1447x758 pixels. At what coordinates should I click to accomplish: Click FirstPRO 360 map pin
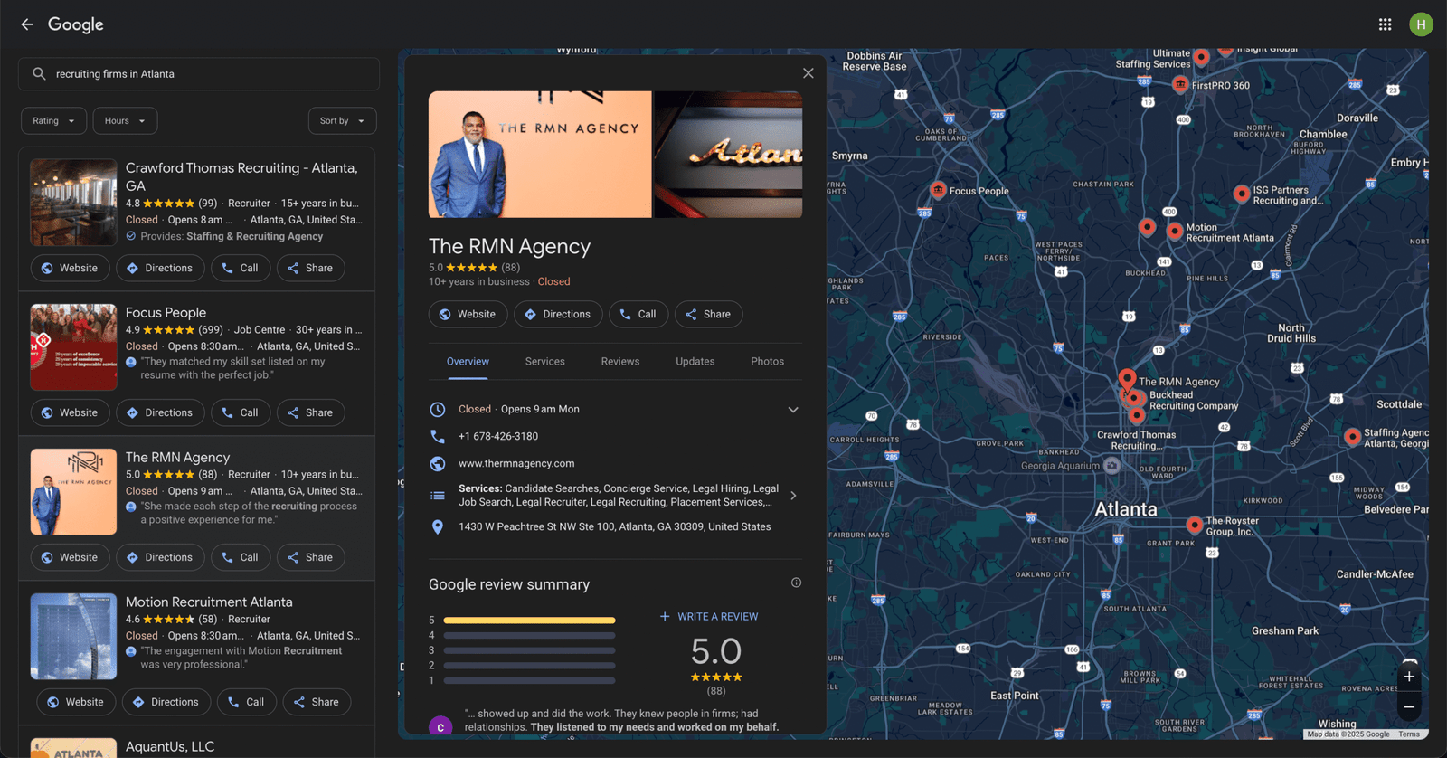[x=1180, y=84]
